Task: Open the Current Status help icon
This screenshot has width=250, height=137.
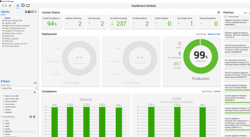Action: [x=218, y=12]
